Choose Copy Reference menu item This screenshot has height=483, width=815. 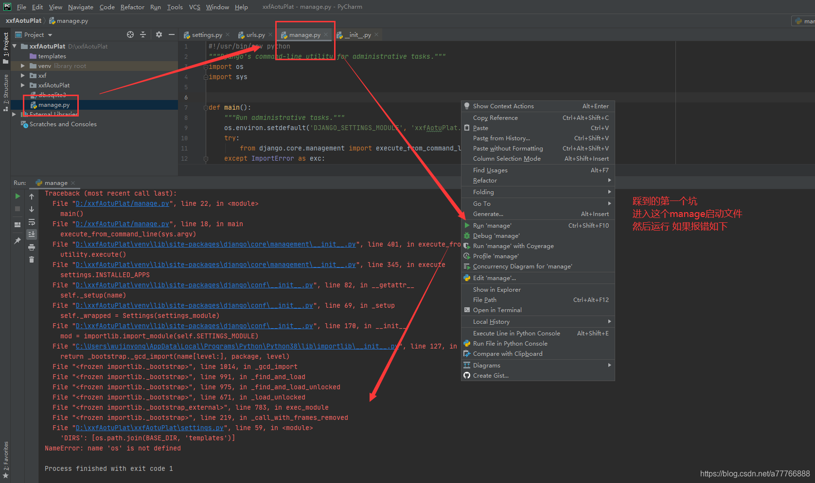pos(538,118)
